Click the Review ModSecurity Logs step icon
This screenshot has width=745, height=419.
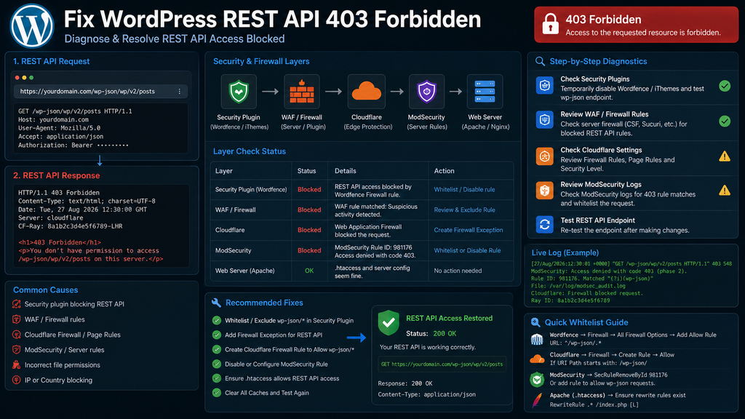(x=544, y=191)
